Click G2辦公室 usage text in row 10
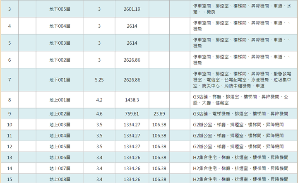298x183 pixels. coord(238,125)
